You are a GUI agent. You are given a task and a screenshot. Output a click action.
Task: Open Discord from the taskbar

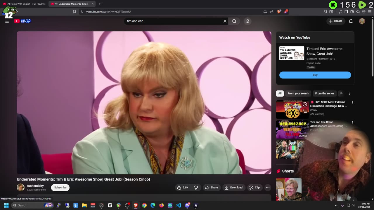(x=187, y=205)
